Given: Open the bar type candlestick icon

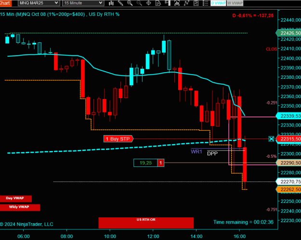Looking at the screenshot, I should point(111,3).
